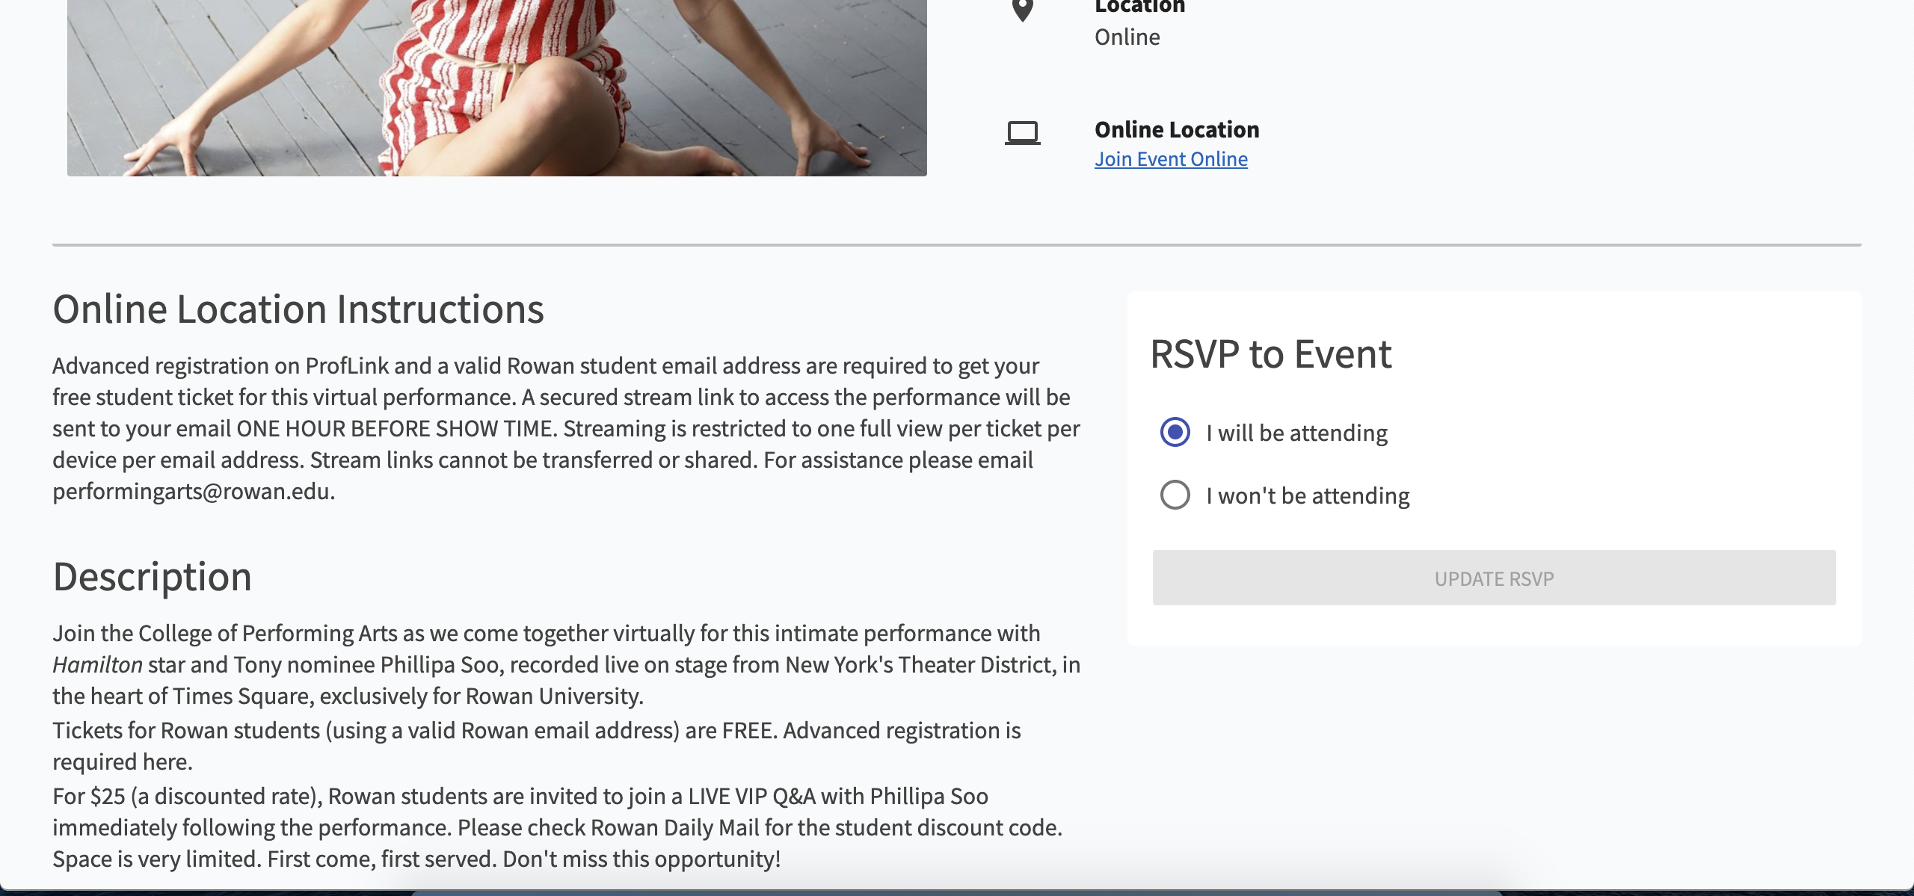Click the horizontal divider below event details
Screen dimensions: 1914x896
[957, 244]
